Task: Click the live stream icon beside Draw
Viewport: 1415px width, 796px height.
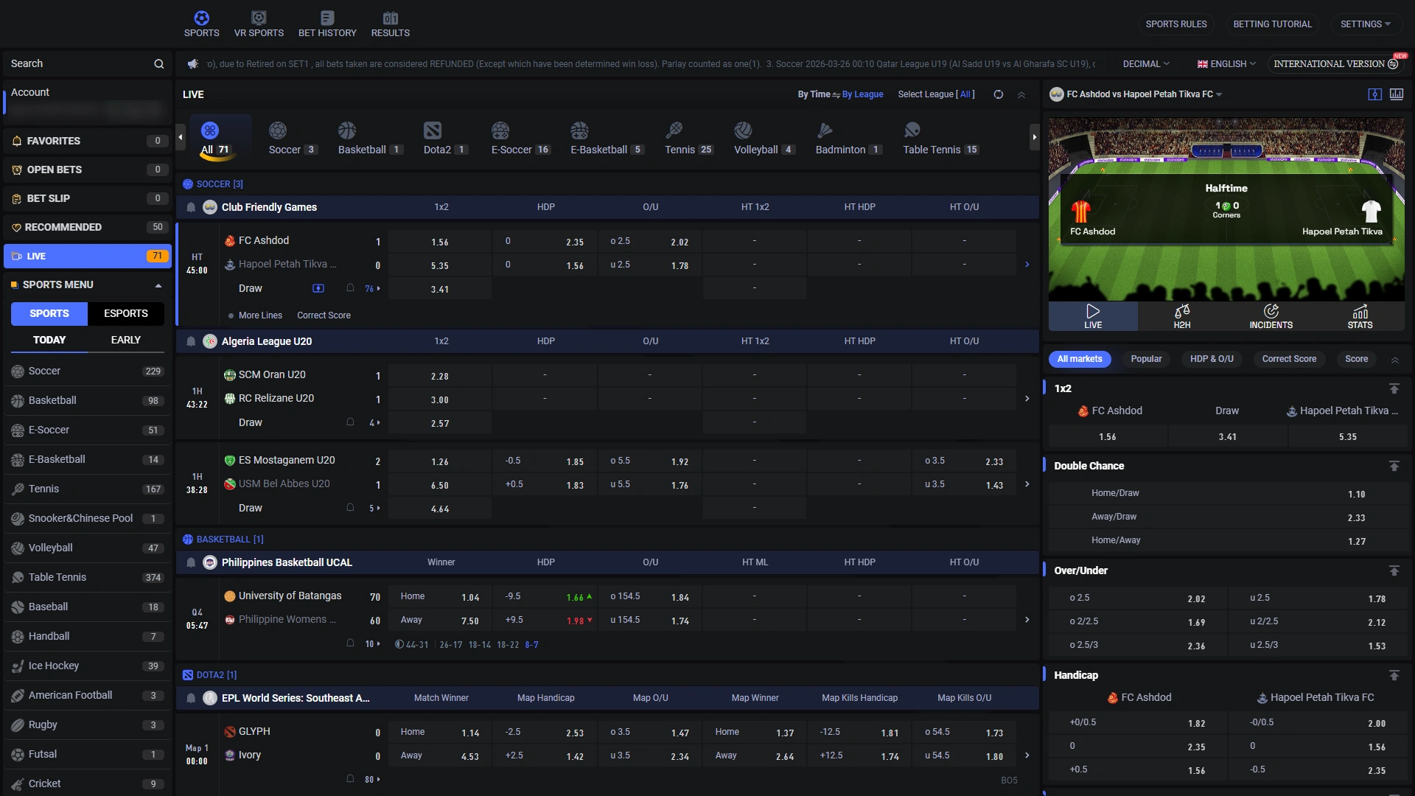Action: [318, 288]
